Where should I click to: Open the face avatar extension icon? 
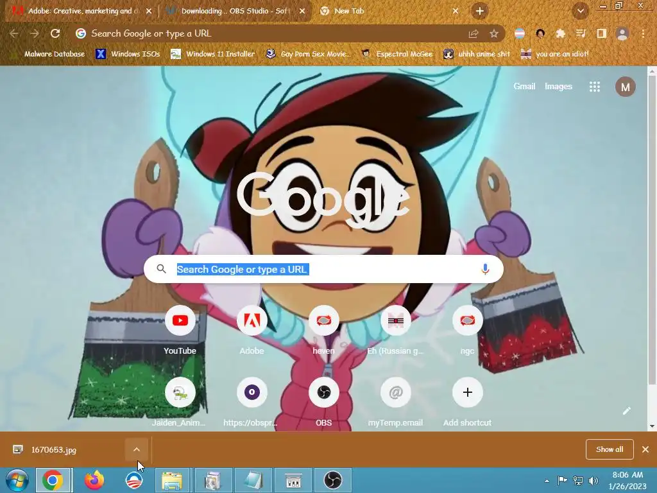(x=540, y=33)
